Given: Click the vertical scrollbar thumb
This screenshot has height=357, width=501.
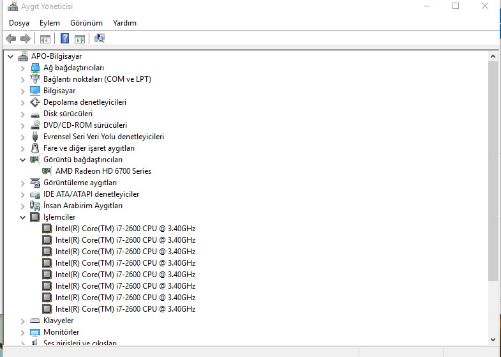Looking at the screenshot, I should coord(493,171).
